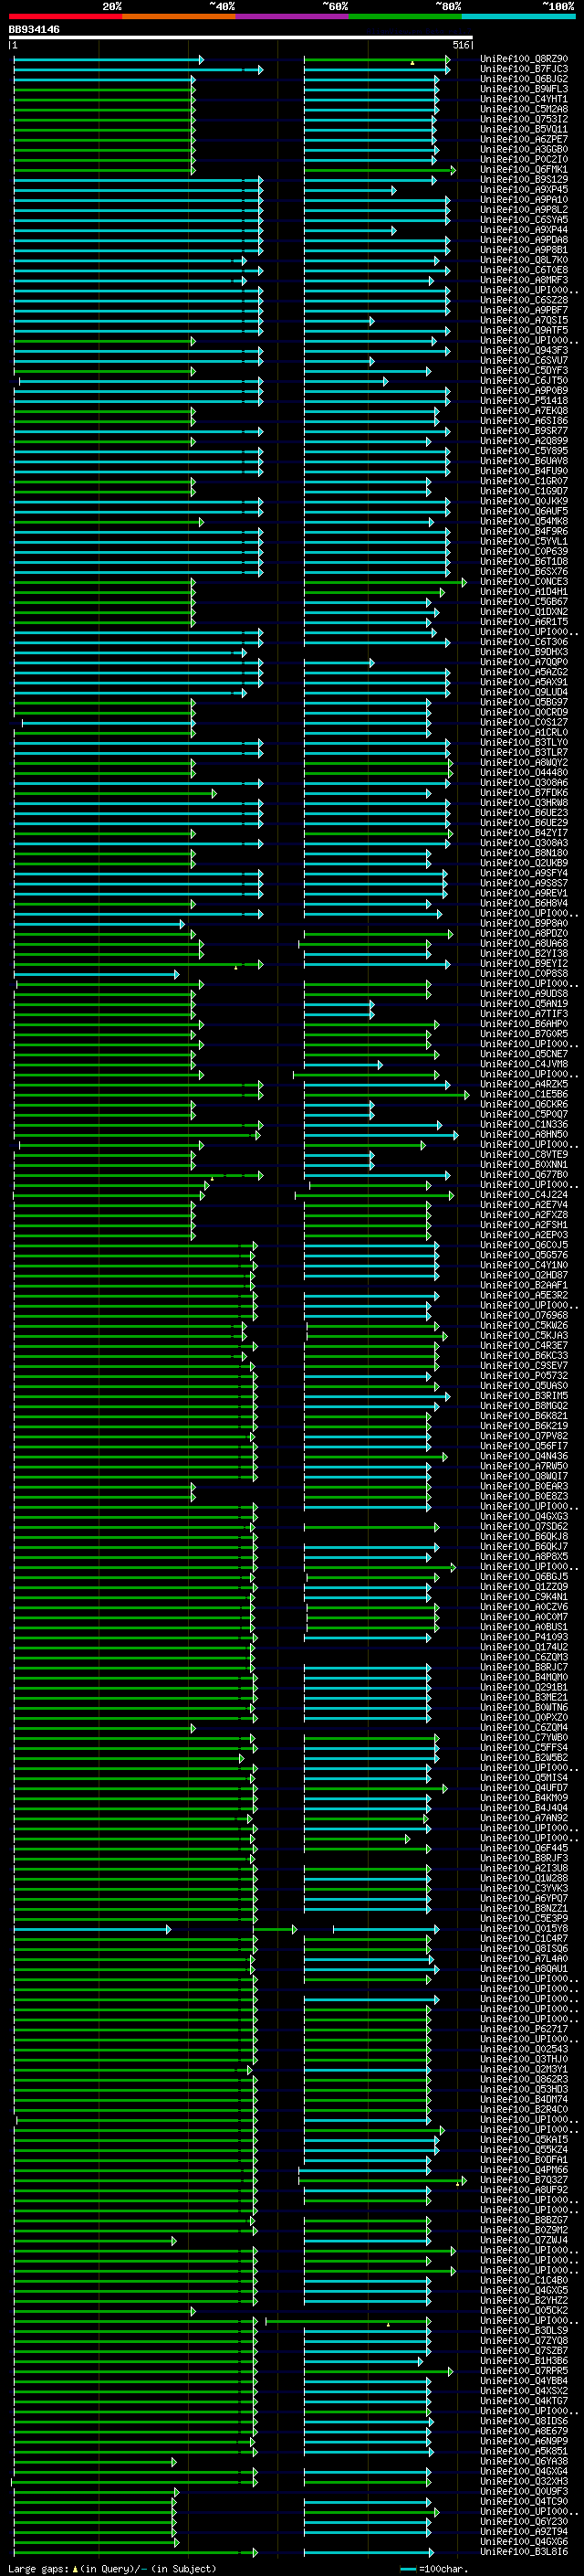Click UniRef100_Q8WQI7 label
Image resolution: width=584 pixels, height=2576 pixels.
coord(524,1477)
